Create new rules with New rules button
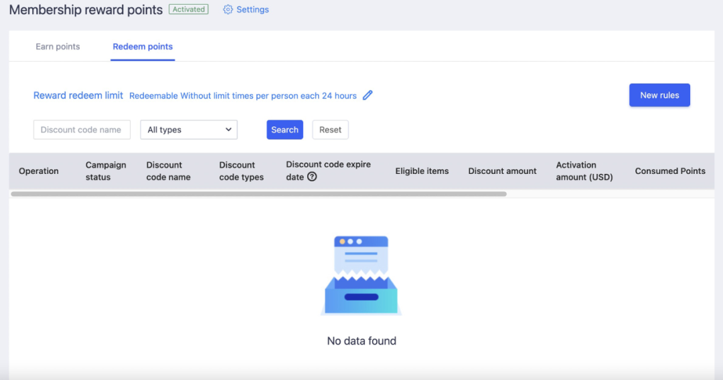This screenshot has width=723, height=380. pyautogui.click(x=659, y=95)
